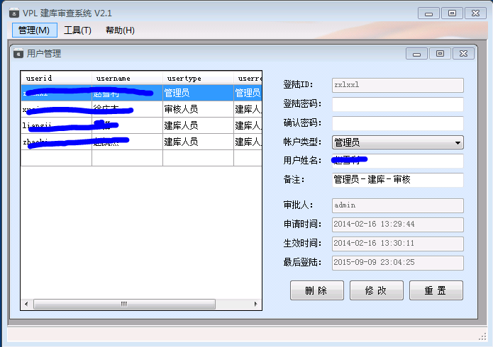This screenshot has width=493, height=347.
Task: Click the resize grip in status bar
Action: 482,337
